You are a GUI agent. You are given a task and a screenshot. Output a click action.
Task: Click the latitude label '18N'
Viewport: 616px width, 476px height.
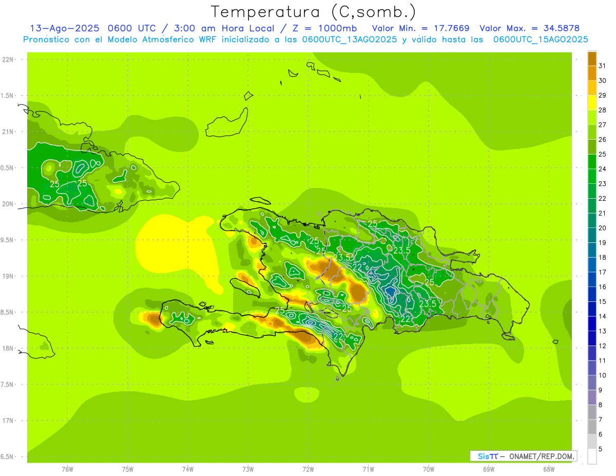coord(7,349)
